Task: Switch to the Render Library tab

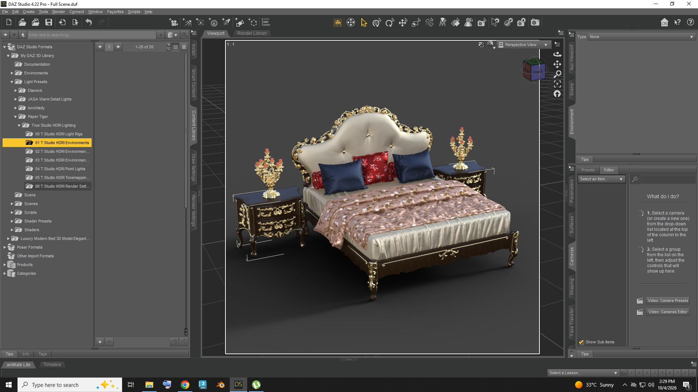Action: [x=252, y=33]
